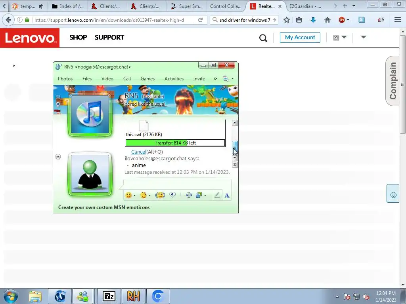Click the file transfer progress bar
Screen dimensions: 406x304
(175, 142)
